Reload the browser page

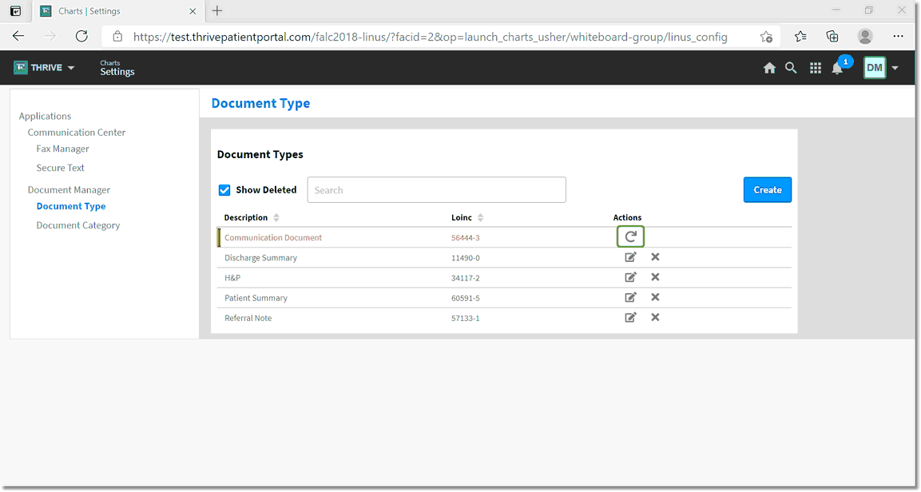click(x=81, y=37)
